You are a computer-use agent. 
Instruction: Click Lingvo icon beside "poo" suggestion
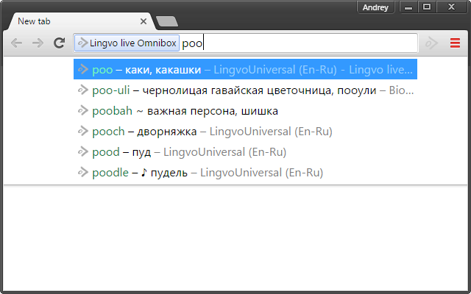(x=83, y=69)
